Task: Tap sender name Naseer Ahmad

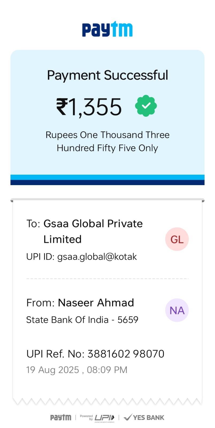Action: coord(96,303)
